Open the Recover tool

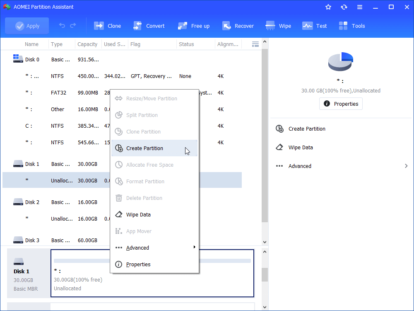click(x=238, y=26)
